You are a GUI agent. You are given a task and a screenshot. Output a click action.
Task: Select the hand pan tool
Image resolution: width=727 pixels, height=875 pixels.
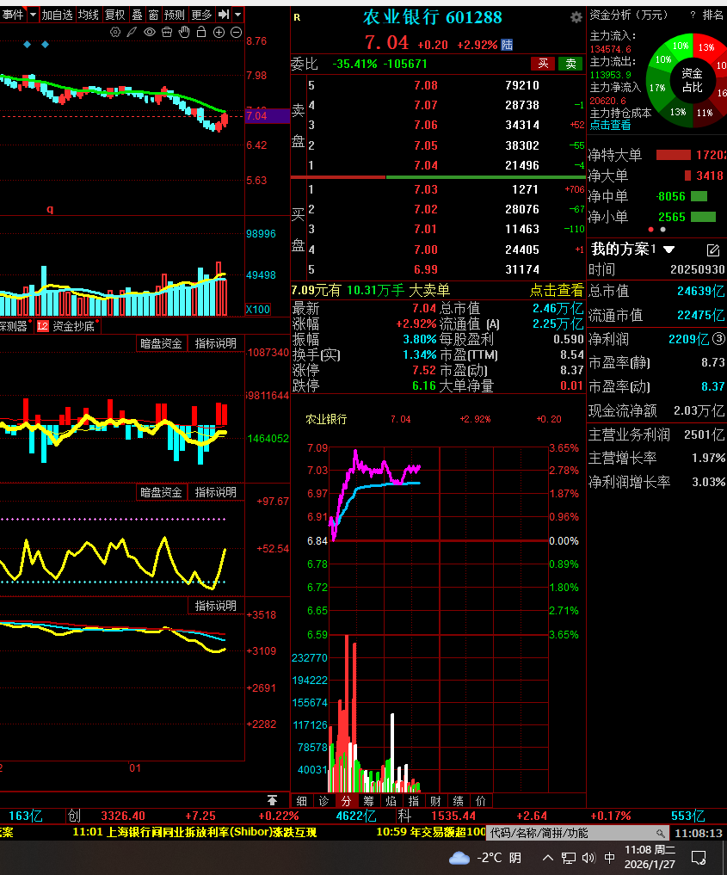click(x=184, y=33)
